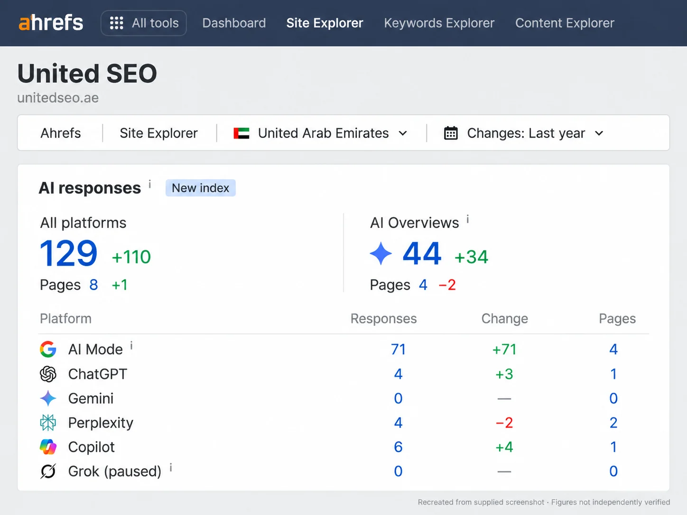Go to the Dashboard tab
Viewport: 687px width, 515px height.
[234, 23]
